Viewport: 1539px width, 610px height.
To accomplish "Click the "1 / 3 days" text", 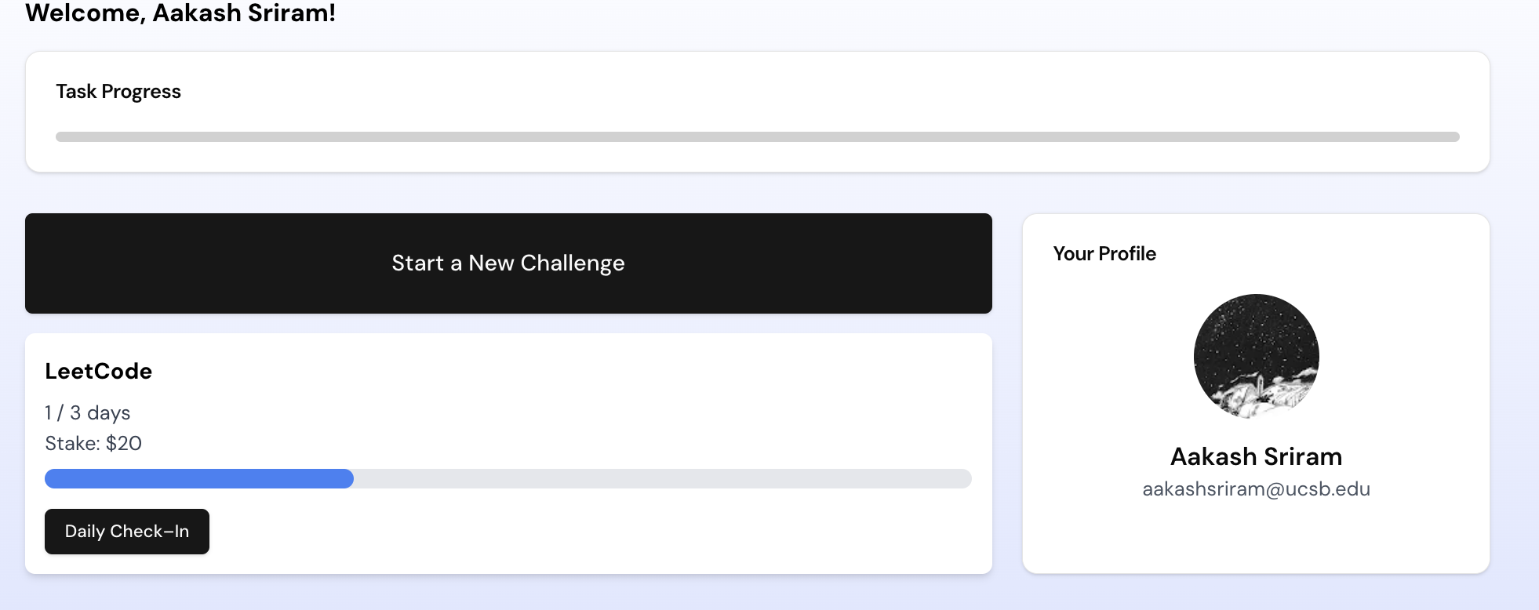I will coord(88,413).
